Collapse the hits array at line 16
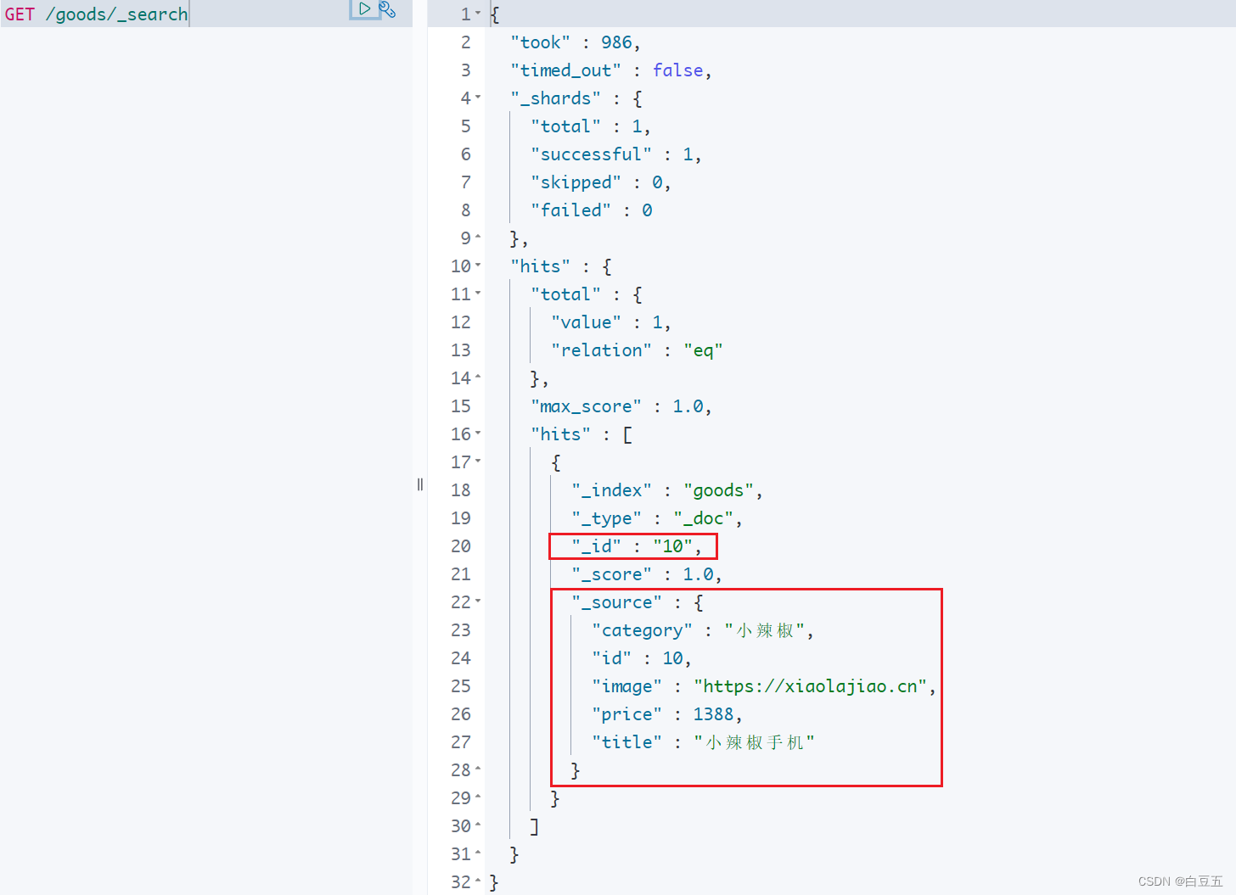 click(x=478, y=434)
